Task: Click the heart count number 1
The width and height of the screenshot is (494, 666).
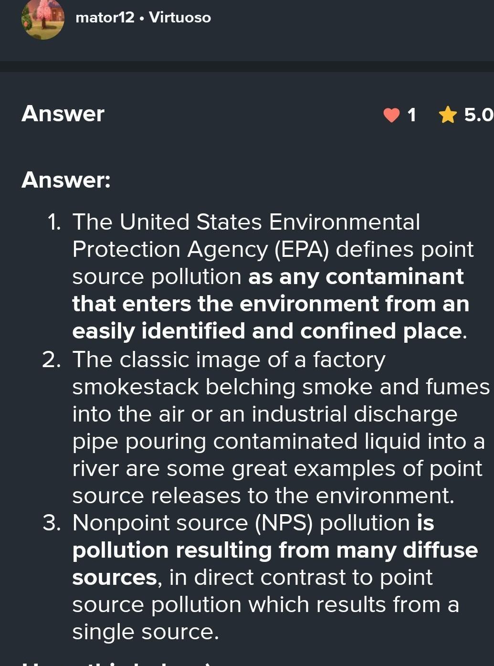Action: pos(411,115)
